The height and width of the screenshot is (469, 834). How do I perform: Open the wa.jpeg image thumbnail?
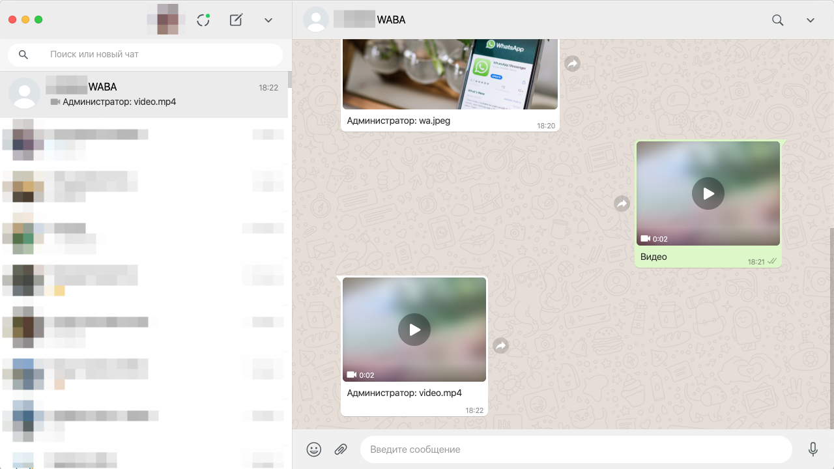coord(450,74)
